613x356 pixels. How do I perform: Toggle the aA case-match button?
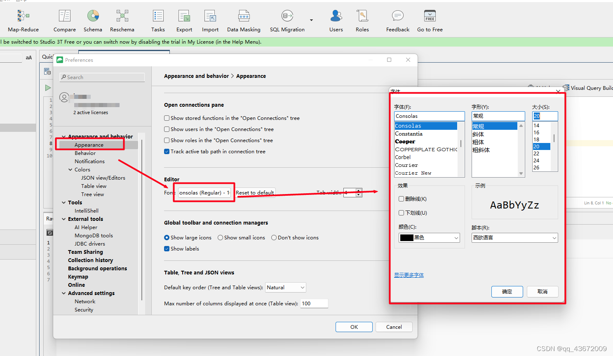pyautogui.click(x=29, y=58)
